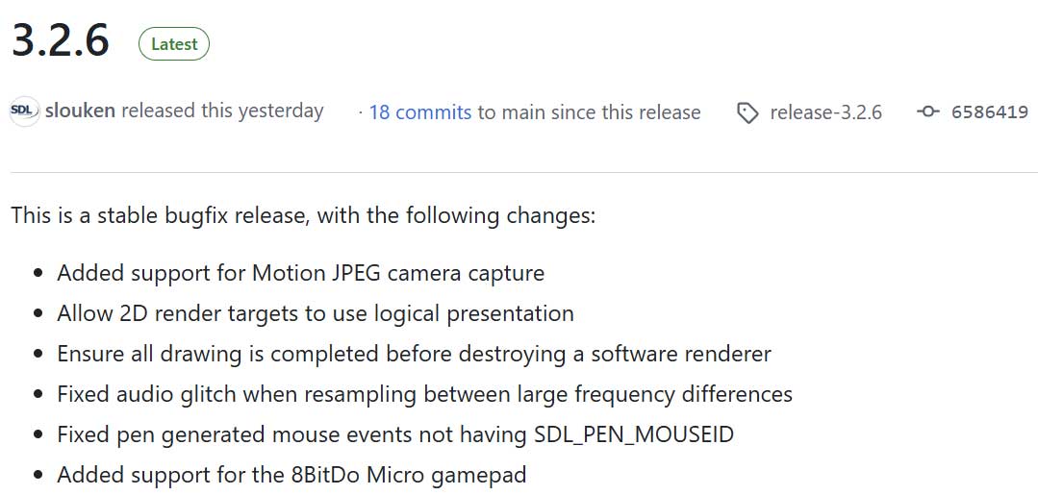Open the 18 commits link
This screenshot has height=495, width=1038.
point(419,112)
